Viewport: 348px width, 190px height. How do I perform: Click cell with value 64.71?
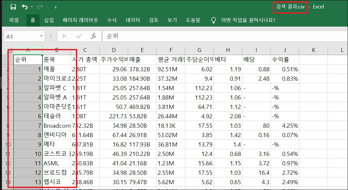(x=199, y=107)
